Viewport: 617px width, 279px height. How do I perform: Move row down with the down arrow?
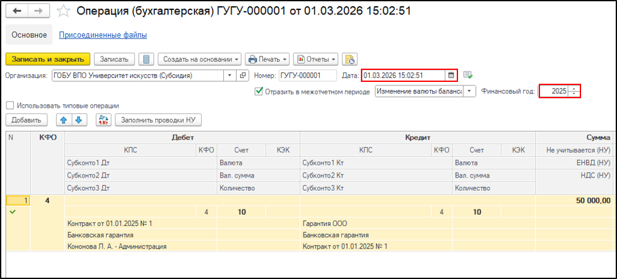click(78, 120)
